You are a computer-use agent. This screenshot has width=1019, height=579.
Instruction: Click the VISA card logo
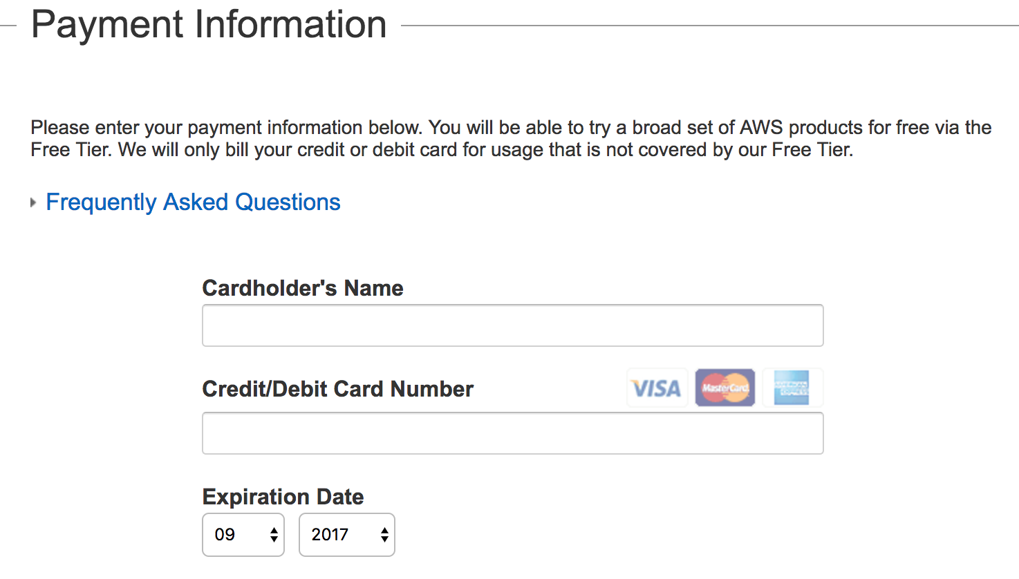point(657,388)
